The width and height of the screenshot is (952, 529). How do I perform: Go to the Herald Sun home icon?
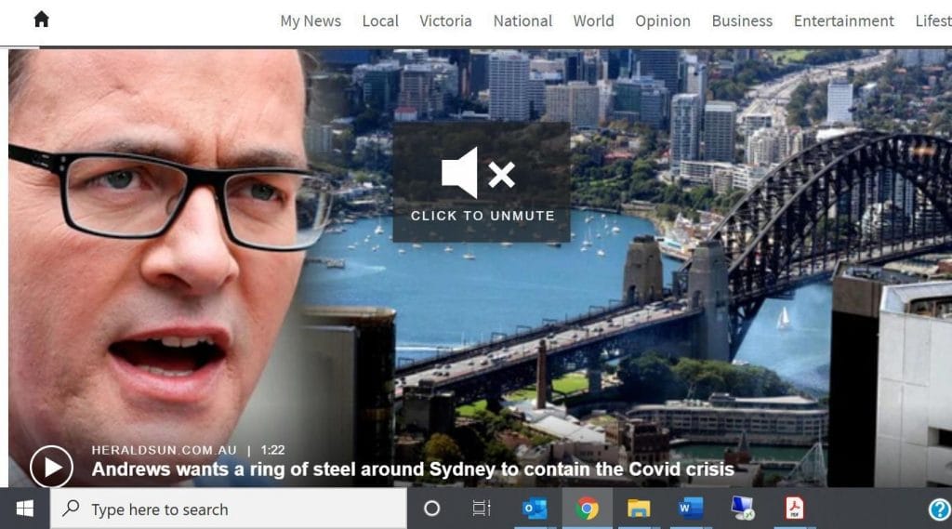click(41, 20)
